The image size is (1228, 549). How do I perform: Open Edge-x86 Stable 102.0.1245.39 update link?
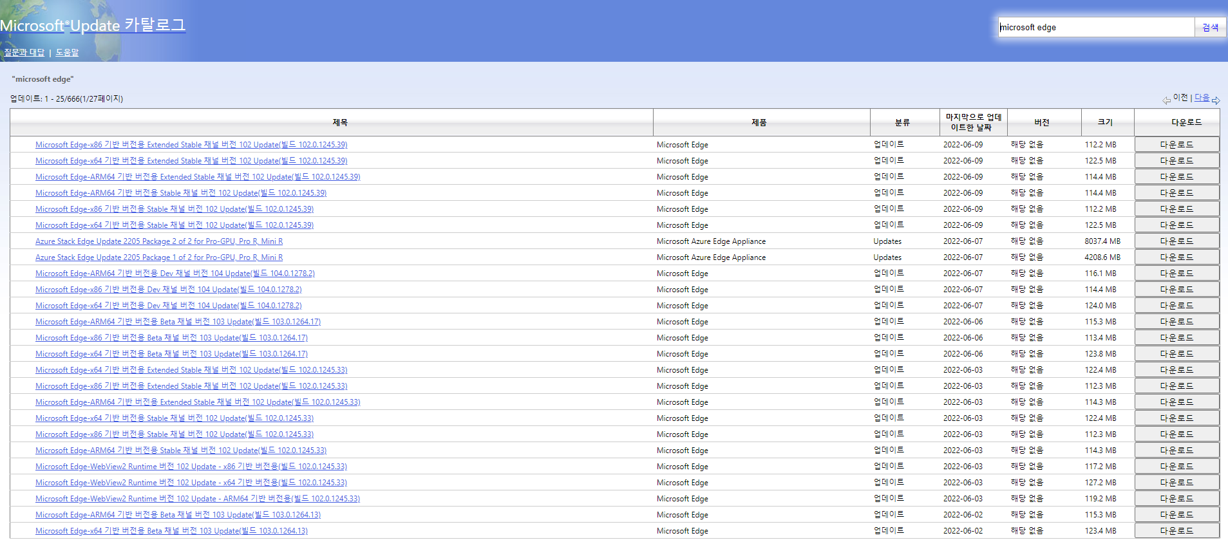click(175, 209)
